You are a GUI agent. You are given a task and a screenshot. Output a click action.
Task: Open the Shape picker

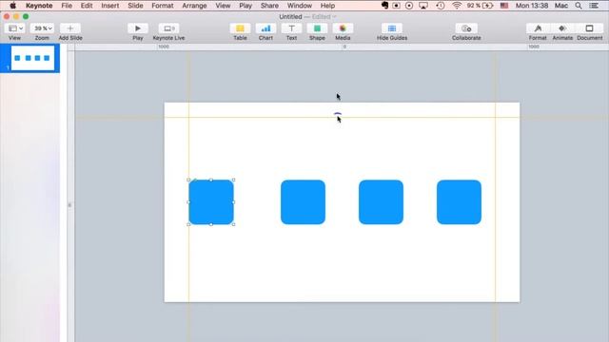[x=317, y=28]
